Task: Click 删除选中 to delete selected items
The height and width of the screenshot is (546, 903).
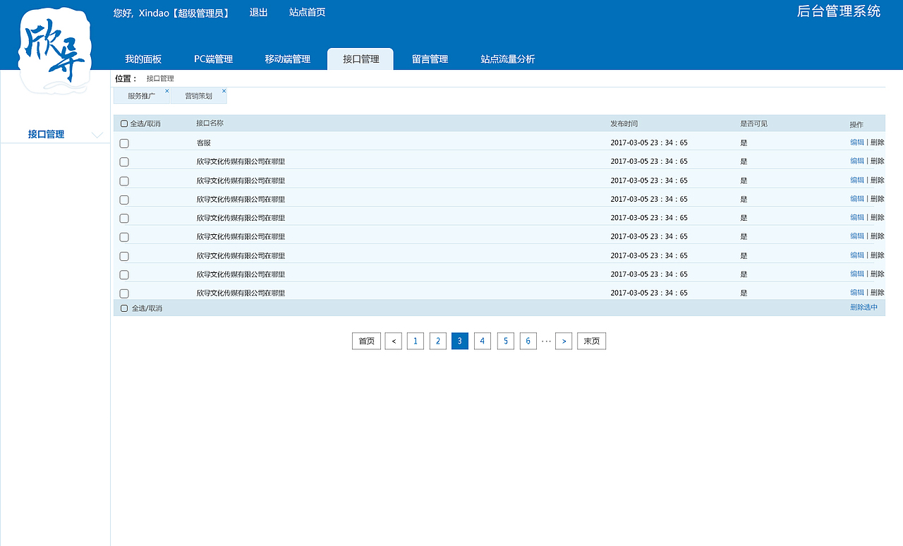Action: coord(864,308)
